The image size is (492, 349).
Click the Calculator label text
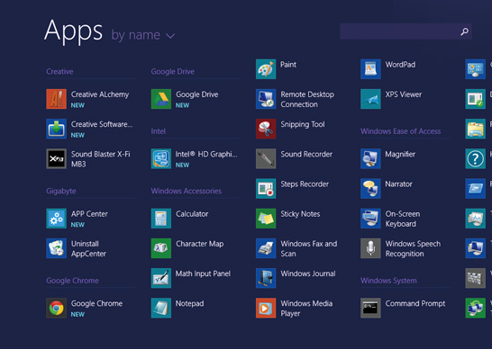click(192, 214)
